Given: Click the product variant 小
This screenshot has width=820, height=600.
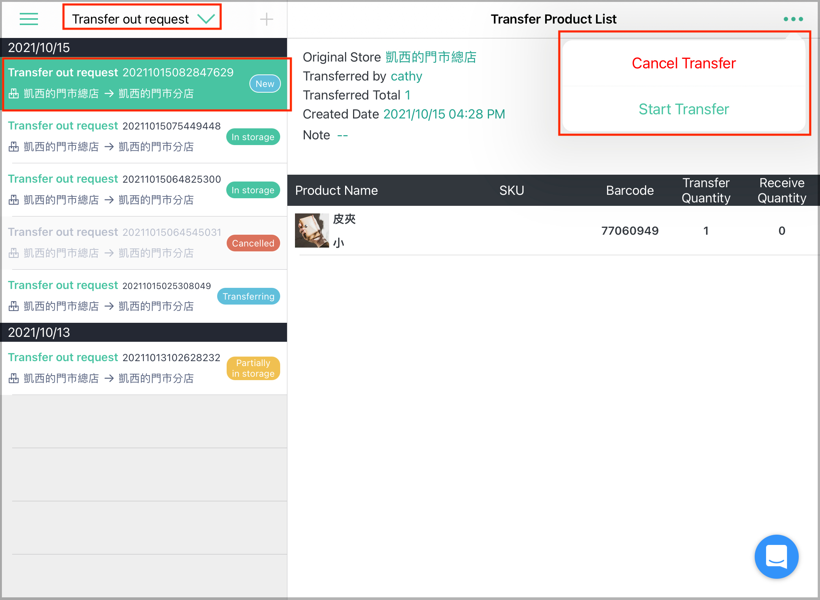Looking at the screenshot, I should (x=339, y=243).
